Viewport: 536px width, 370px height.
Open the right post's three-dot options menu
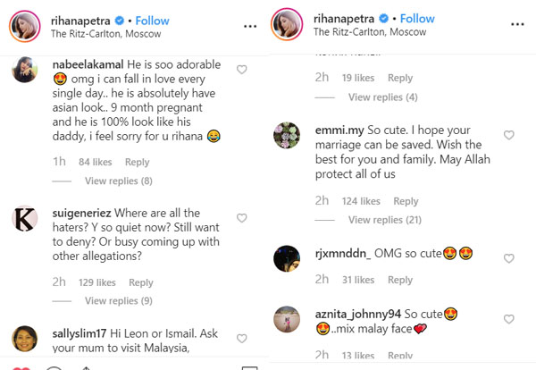click(x=515, y=26)
